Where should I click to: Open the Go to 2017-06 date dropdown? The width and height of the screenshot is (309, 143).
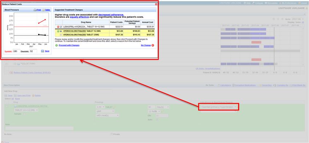pos(298,19)
